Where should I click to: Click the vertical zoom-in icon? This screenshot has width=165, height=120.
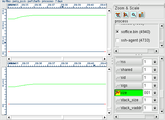(x=126, y=15)
